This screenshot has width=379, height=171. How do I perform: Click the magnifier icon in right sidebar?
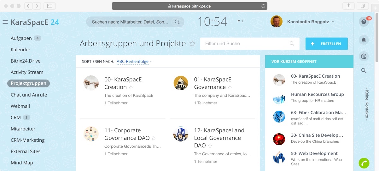pos(364,71)
